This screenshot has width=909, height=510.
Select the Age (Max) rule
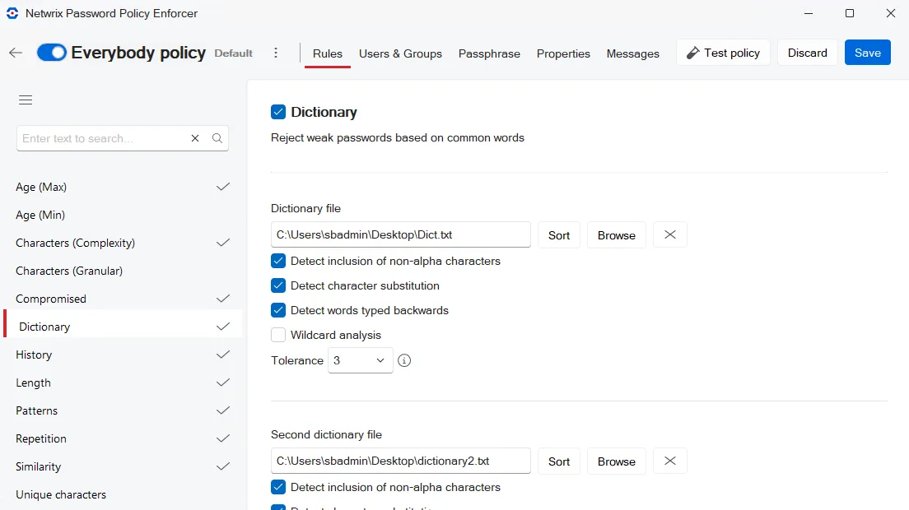[x=123, y=187]
